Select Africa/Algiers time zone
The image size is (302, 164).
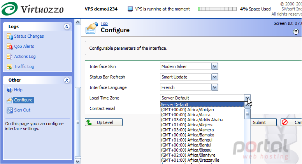[x=202, y=125]
